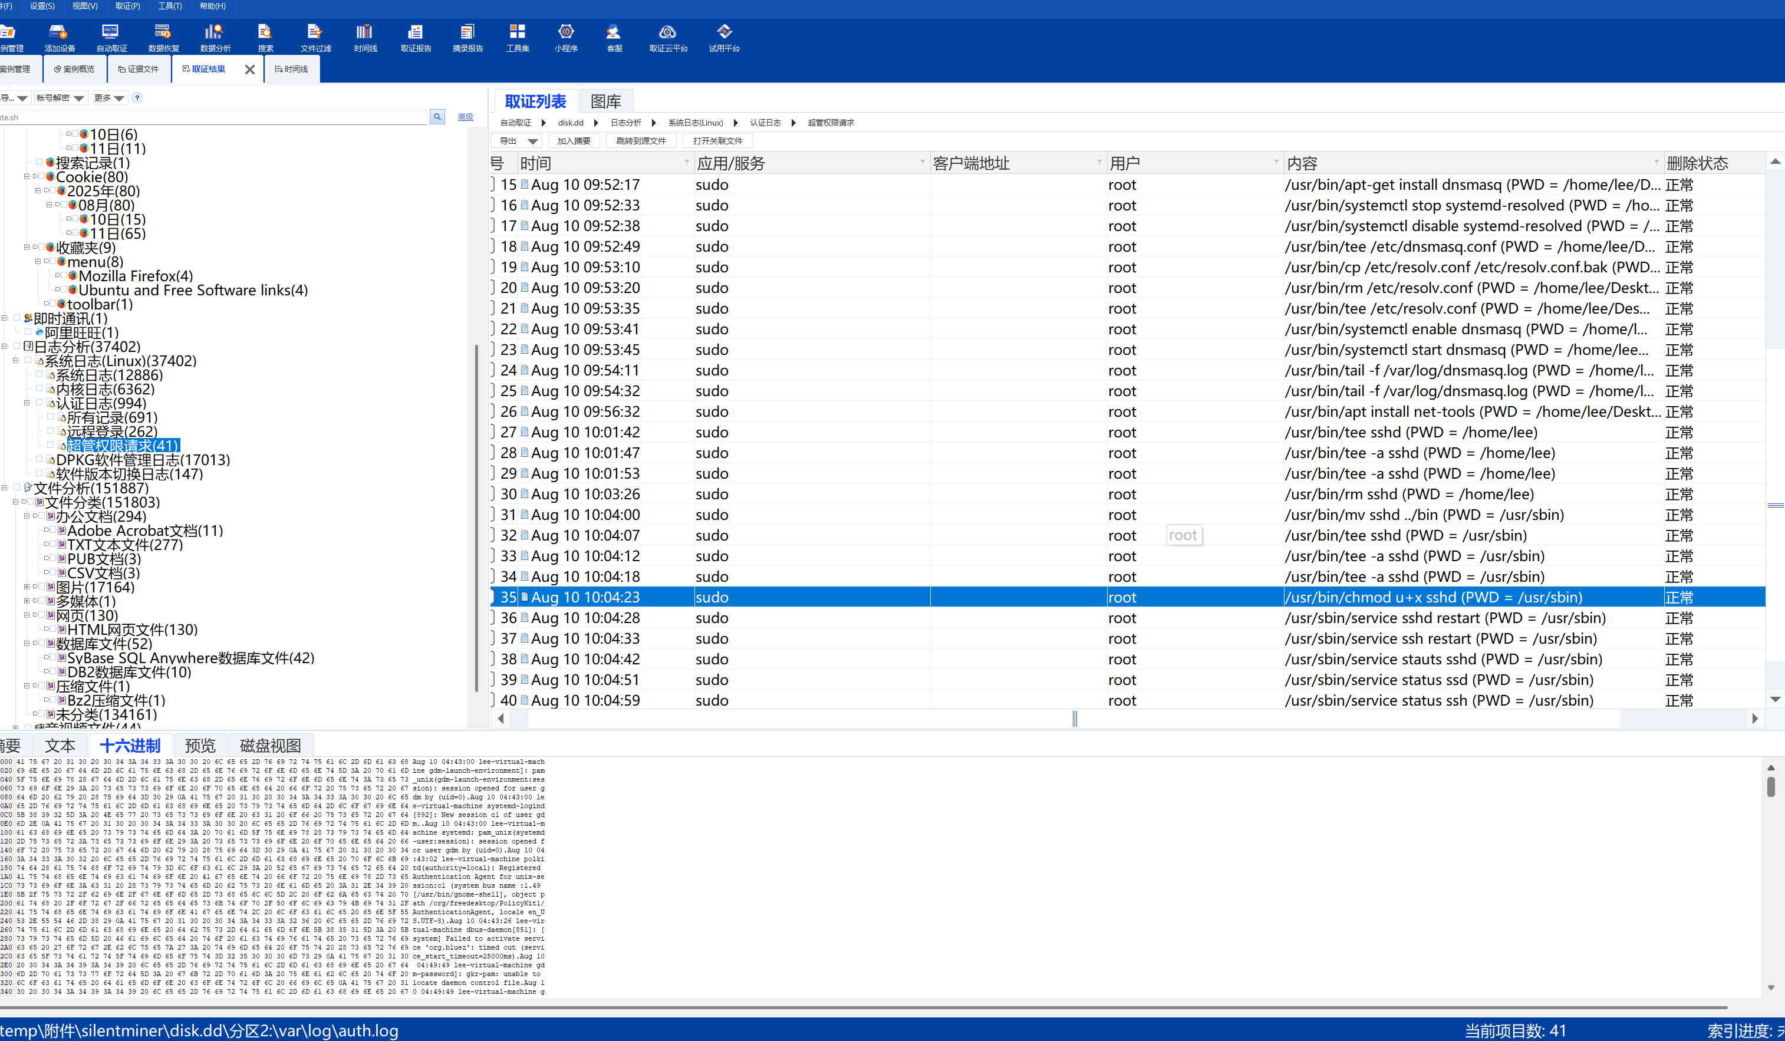Click the hex viewer vertical scrollbar thumb
Image resolution: width=1785 pixels, height=1041 pixels.
1770,787
